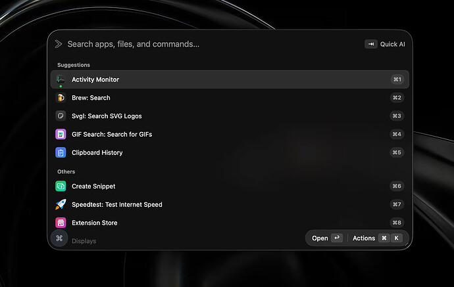Click the Tab key icon beside Quick AI
The width and height of the screenshot is (454, 287).
pyautogui.click(x=370, y=44)
